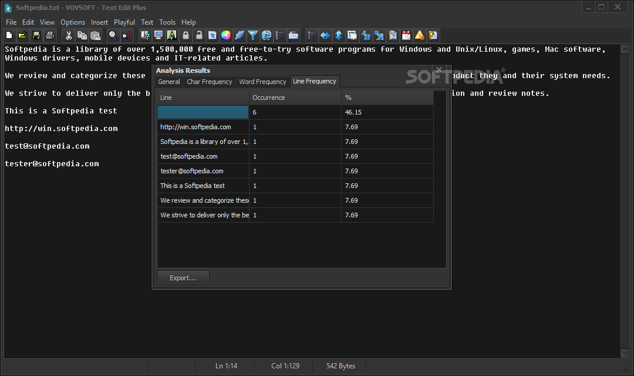Click the line spacing icon

click(x=311, y=36)
